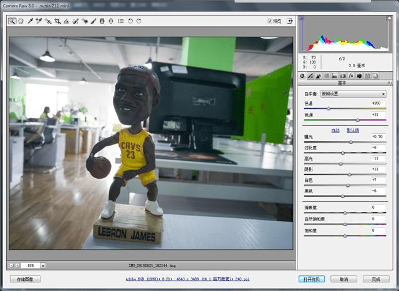
Task: Open the 白平衡 white balance dropdown
Action: [x=353, y=94]
